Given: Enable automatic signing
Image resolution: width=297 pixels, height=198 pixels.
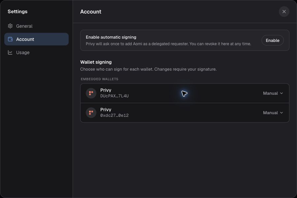Looking at the screenshot, I should (272, 40).
